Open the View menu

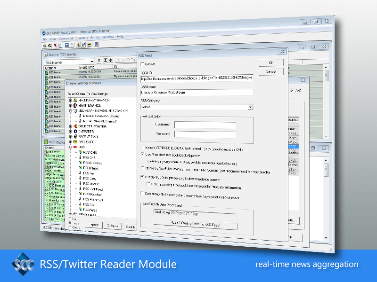[x=53, y=39]
